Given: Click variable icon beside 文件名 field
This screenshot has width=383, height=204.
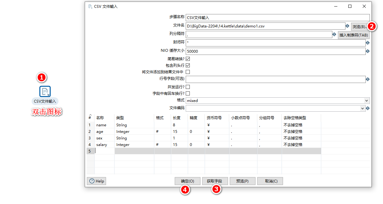Looking at the screenshot, I should [x=347, y=26].
